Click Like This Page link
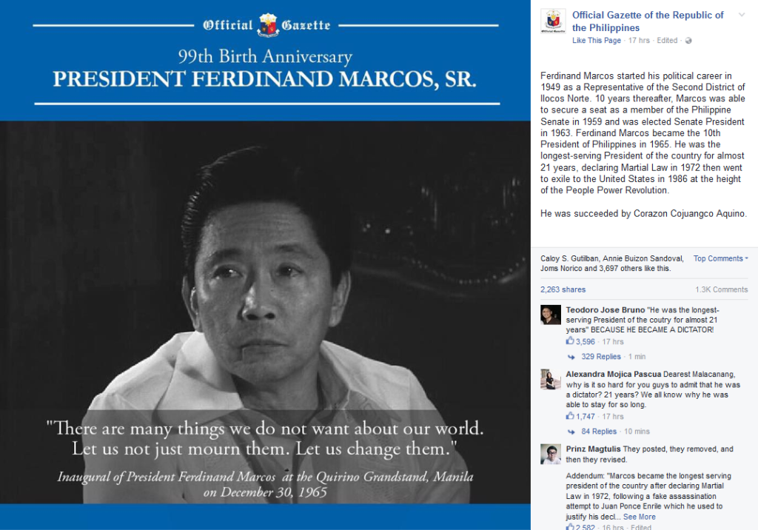 (597, 41)
